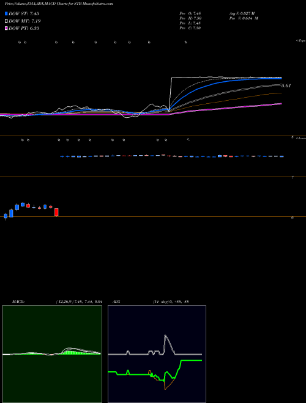Click the magenta long-term moving average line
This screenshot has height=403, width=306.
226,108
